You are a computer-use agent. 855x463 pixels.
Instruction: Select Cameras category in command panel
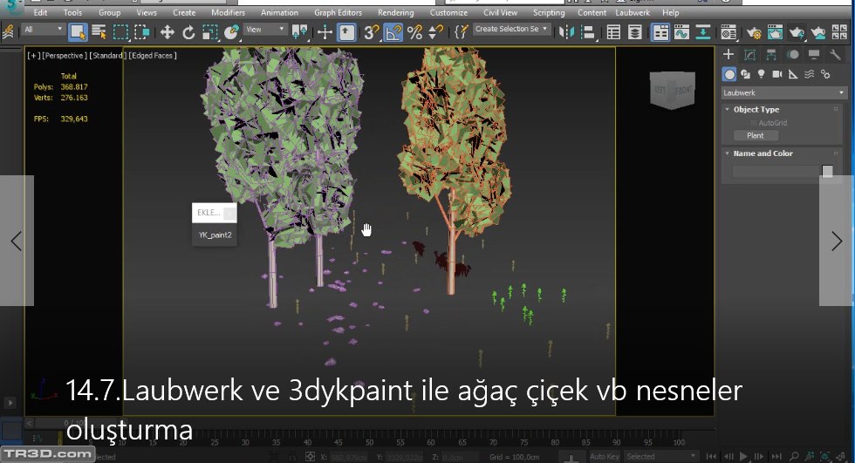click(x=777, y=74)
